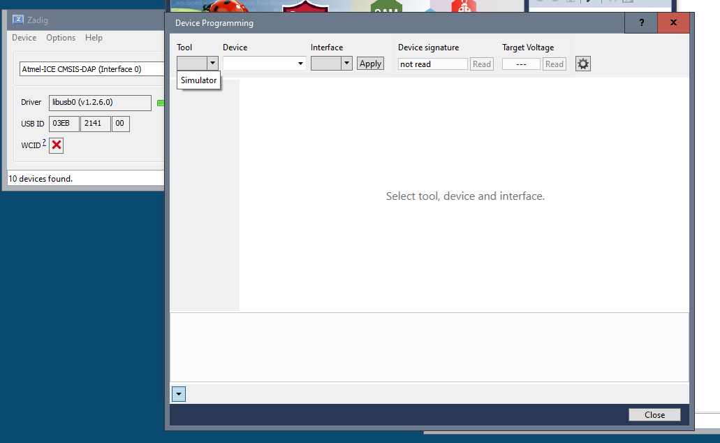Expand the bottom log panel arrow
Screen dimensions: 720x443
pos(179,394)
